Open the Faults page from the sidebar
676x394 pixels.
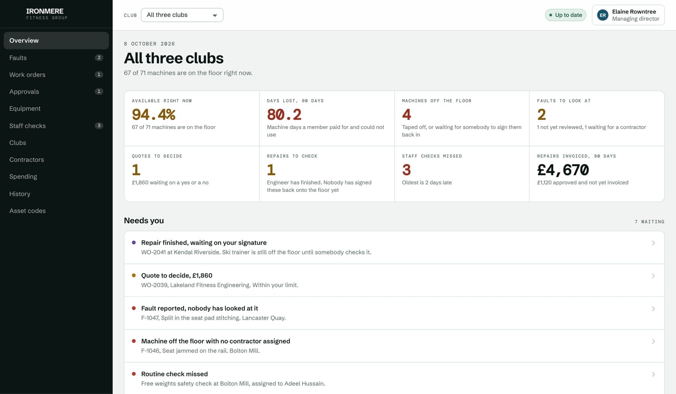pos(56,58)
